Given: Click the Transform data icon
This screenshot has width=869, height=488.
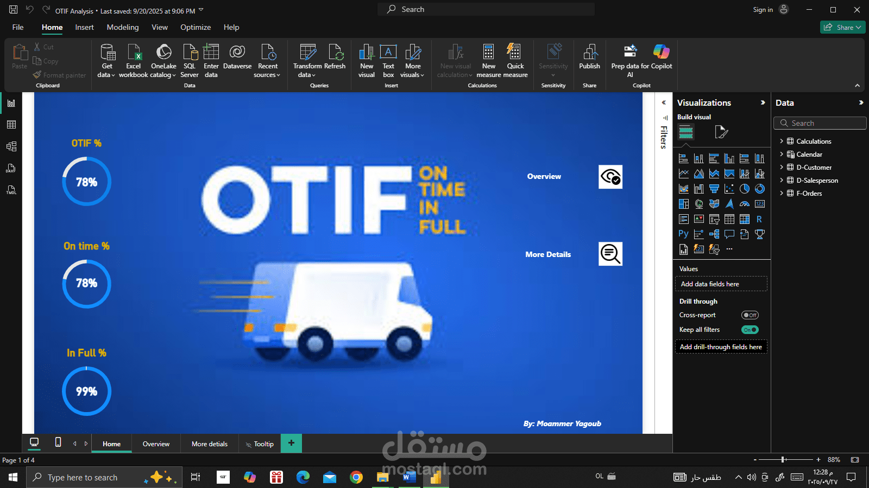Looking at the screenshot, I should click(307, 61).
